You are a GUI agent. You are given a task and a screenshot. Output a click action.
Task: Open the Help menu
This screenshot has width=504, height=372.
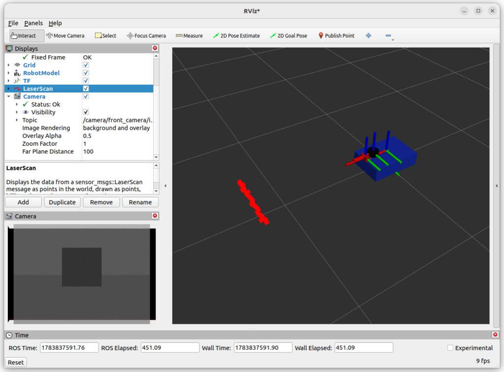55,23
